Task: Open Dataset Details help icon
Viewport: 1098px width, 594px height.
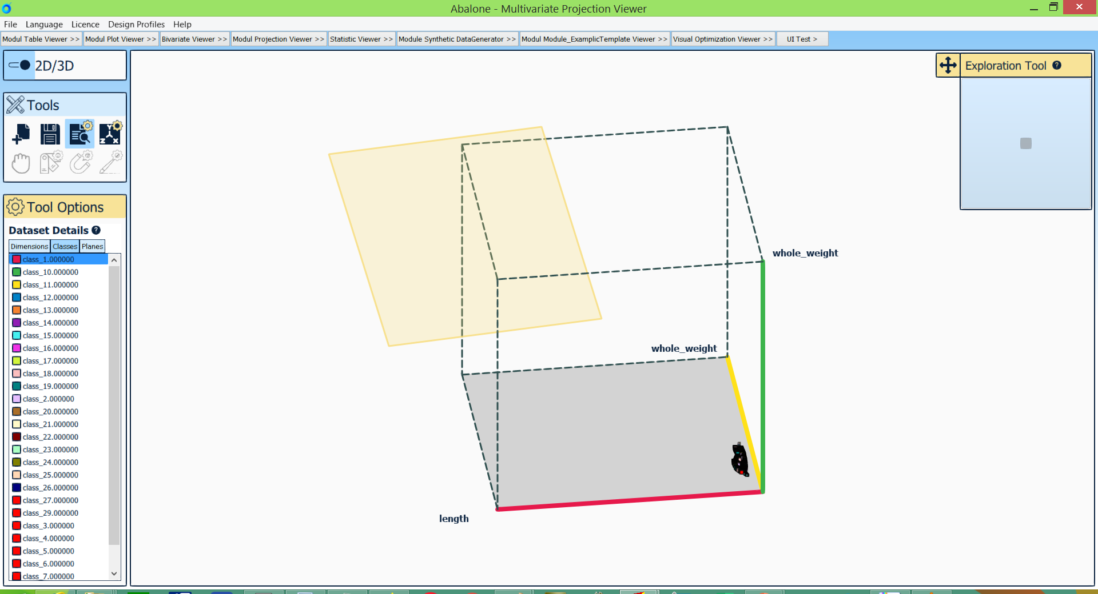Action: pos(96,230)
